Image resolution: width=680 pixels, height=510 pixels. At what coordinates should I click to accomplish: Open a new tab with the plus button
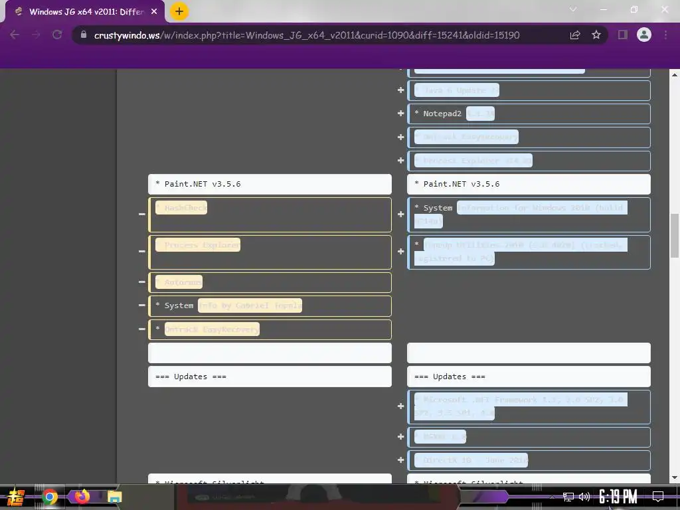coord(179,12)
